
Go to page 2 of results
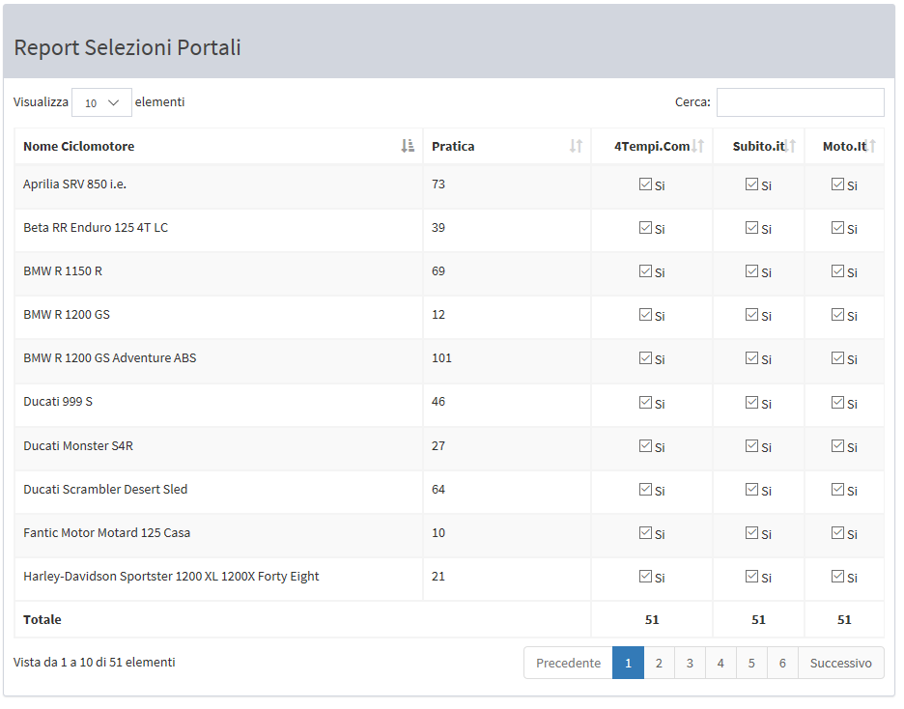click(659, 663)
